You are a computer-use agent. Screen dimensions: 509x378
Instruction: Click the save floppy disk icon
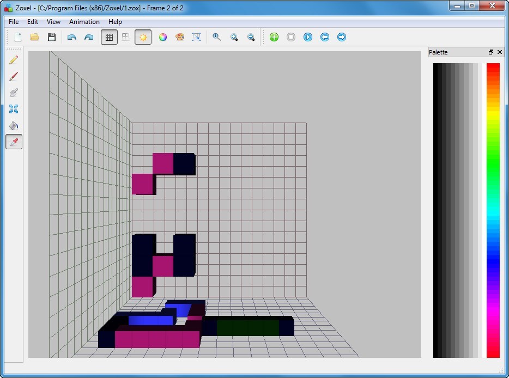tap(52, 37)
